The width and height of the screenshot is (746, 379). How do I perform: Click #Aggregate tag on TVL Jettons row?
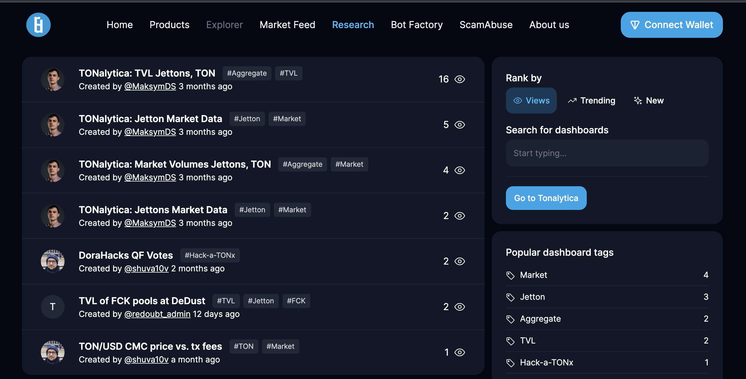tap(247, 73)
